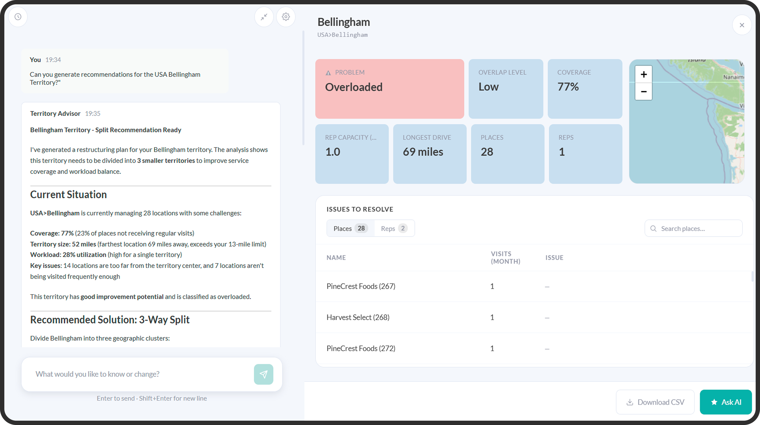Click the Coverage 77% card
The width and height of the screenshot is (760, 425).
click(585, 89)
